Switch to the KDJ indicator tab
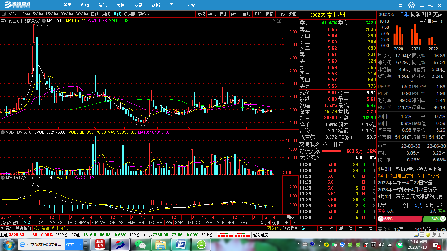Image resolution: width=447 pixels, height=251 pixels. pos(189,223)
